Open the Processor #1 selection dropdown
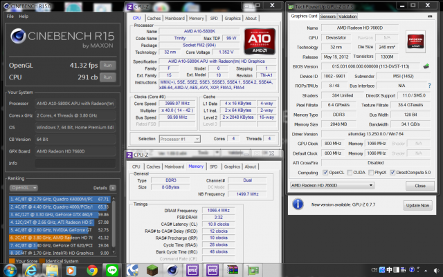443x277 pixels. tap(180, 139)
